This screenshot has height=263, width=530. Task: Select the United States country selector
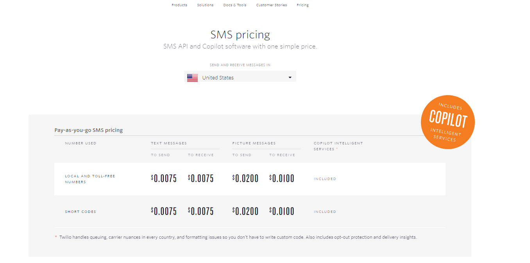[x=240, y=77]
